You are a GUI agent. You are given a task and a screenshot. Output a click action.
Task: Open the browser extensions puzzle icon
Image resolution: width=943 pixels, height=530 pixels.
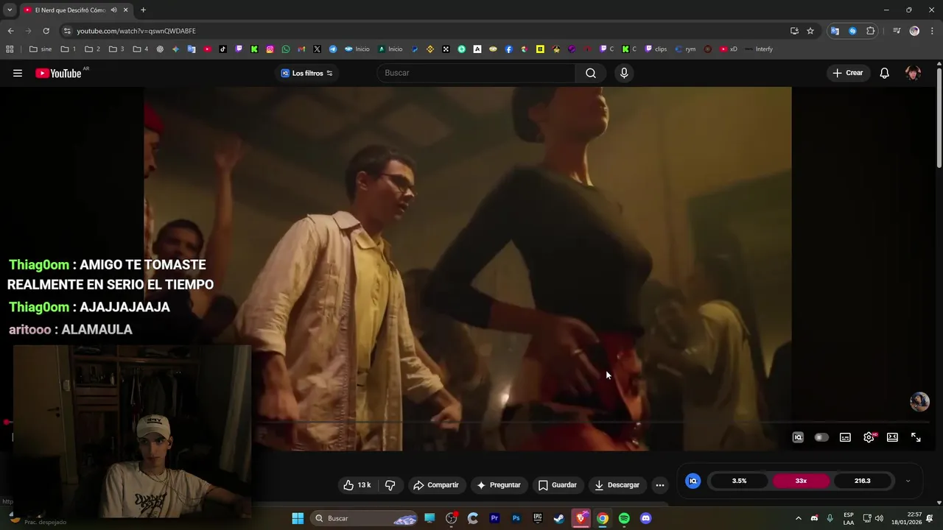(x=871, y=31)
